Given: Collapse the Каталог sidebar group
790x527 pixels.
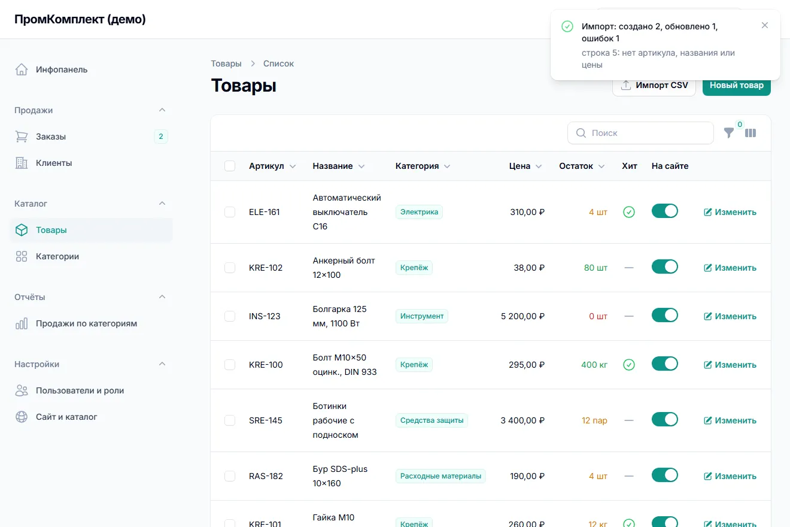Looking at the screenshot, I should (162, 204).
